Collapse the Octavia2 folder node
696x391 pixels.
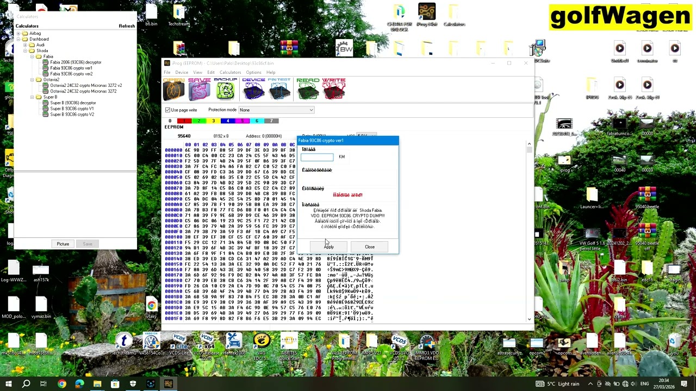[32, 80]
